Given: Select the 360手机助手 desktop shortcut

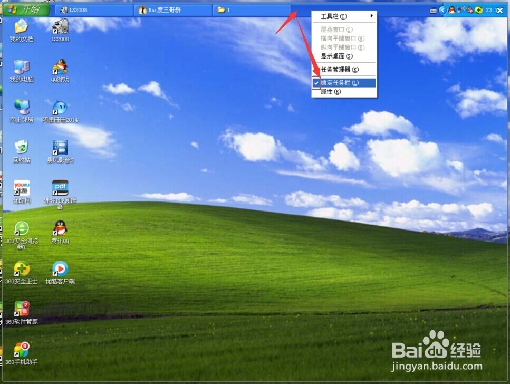Looking at the screenshot, I should pos(22,353).
